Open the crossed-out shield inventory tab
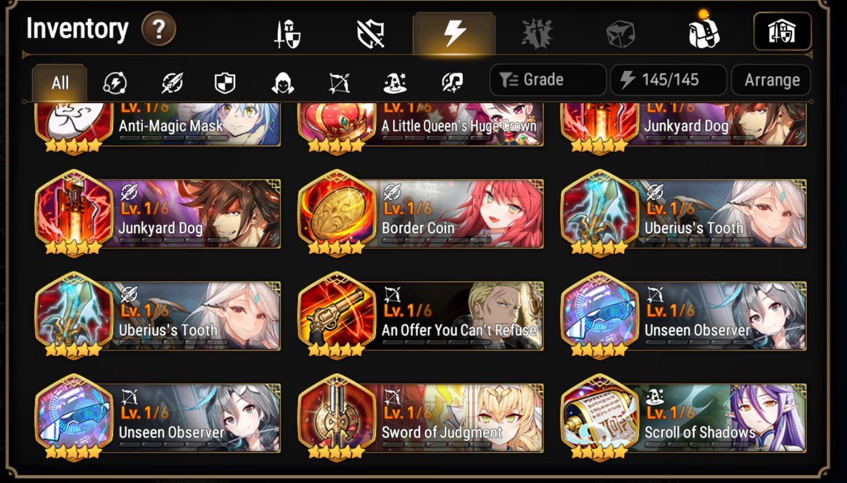 pos(370,33)
